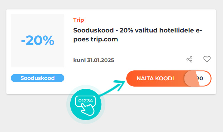Click the teal arrow pointing at the button
The width and height of the screenshot is (223, 132).
[x=112, y=88]
